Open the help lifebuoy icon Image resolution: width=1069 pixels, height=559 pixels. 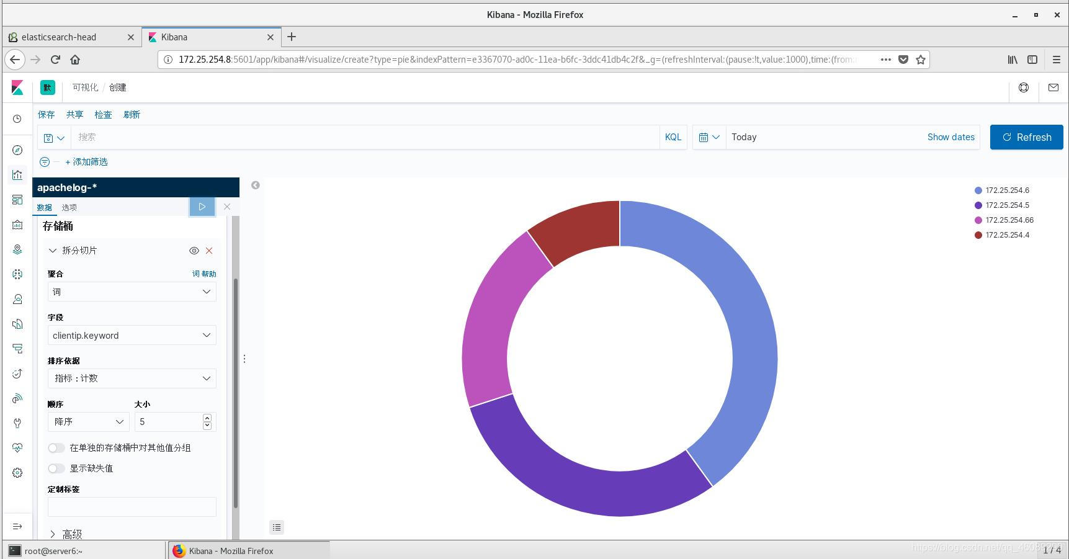(x=1024, y=87)
